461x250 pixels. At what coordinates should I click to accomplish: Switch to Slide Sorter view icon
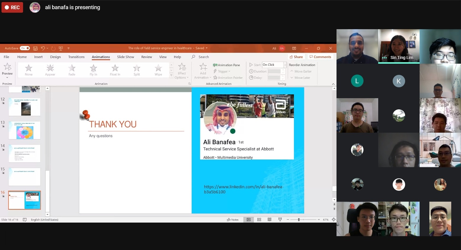click(259, 220)
